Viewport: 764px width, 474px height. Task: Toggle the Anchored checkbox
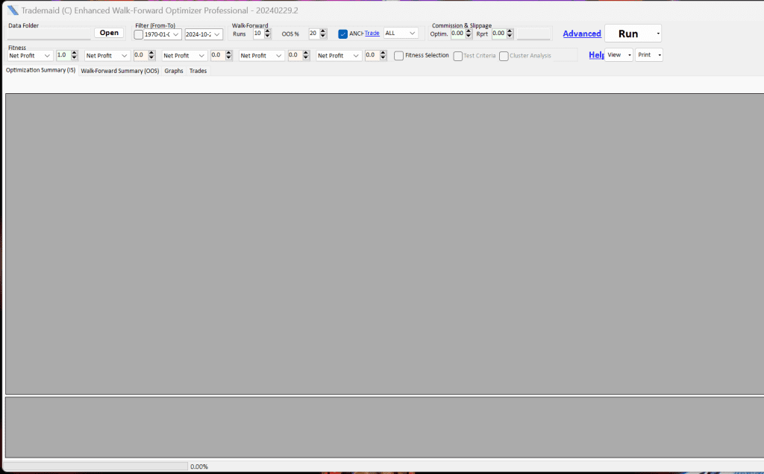pos(343,34)
